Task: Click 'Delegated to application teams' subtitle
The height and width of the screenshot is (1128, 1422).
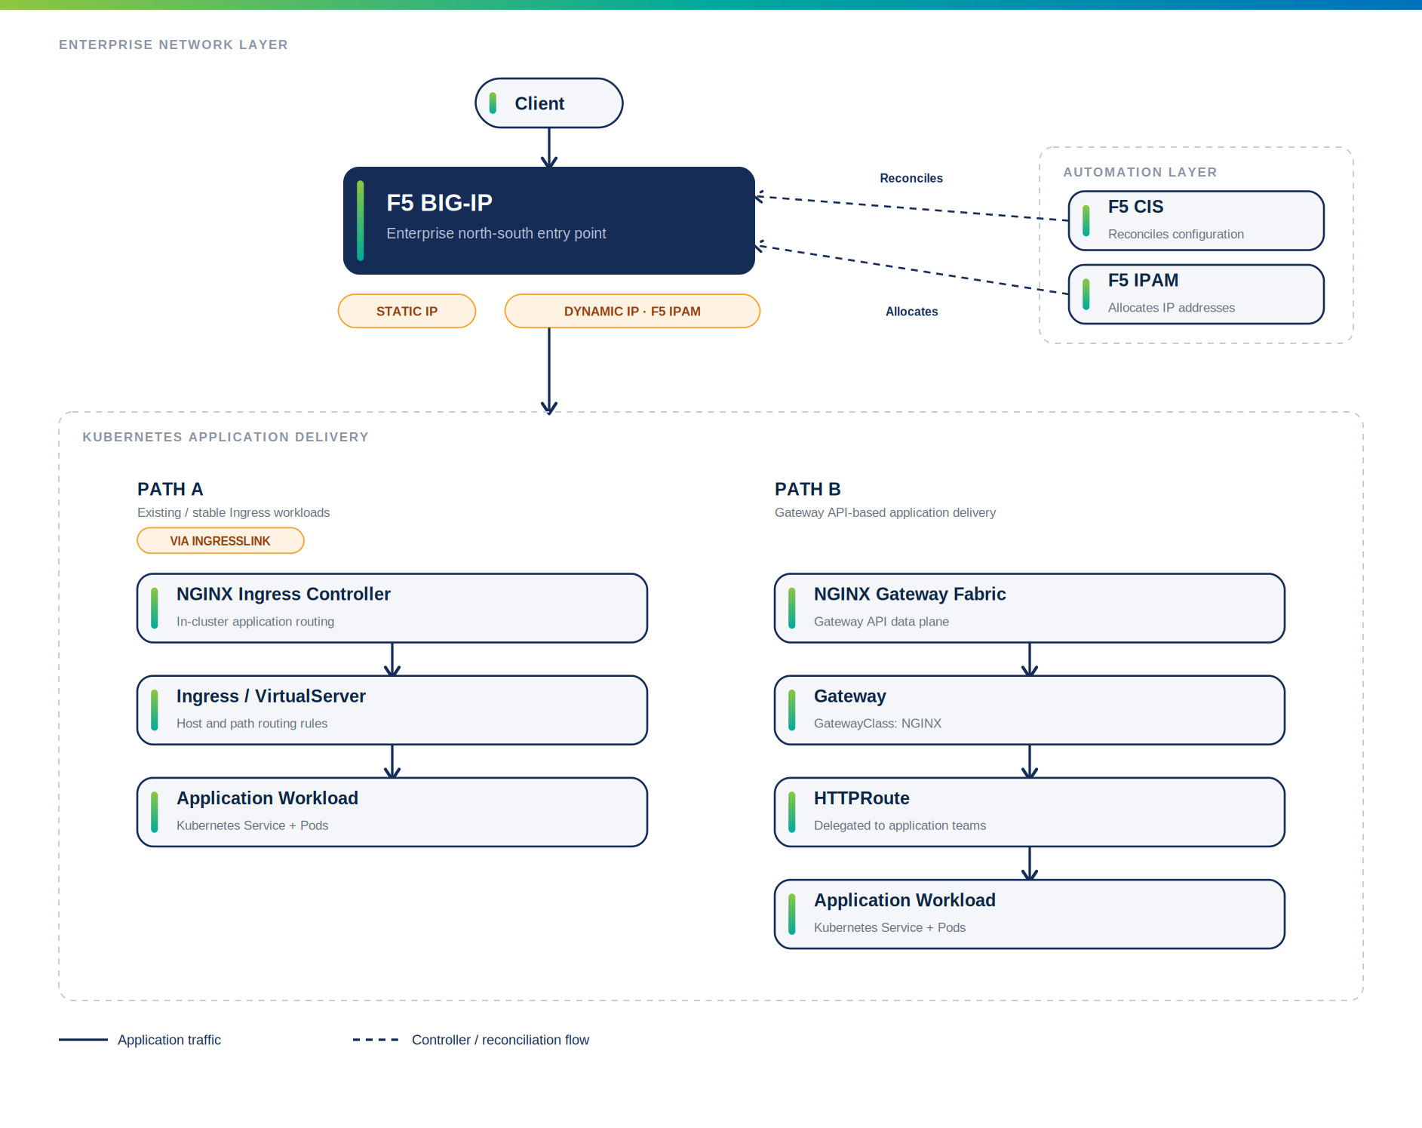Action: [900, 825]
